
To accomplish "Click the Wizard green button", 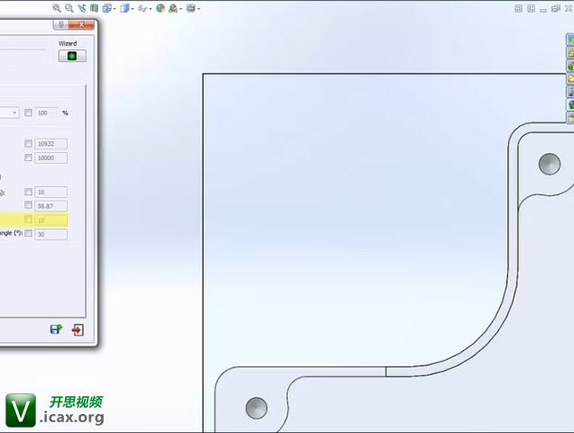I will [x=72, y=56].
